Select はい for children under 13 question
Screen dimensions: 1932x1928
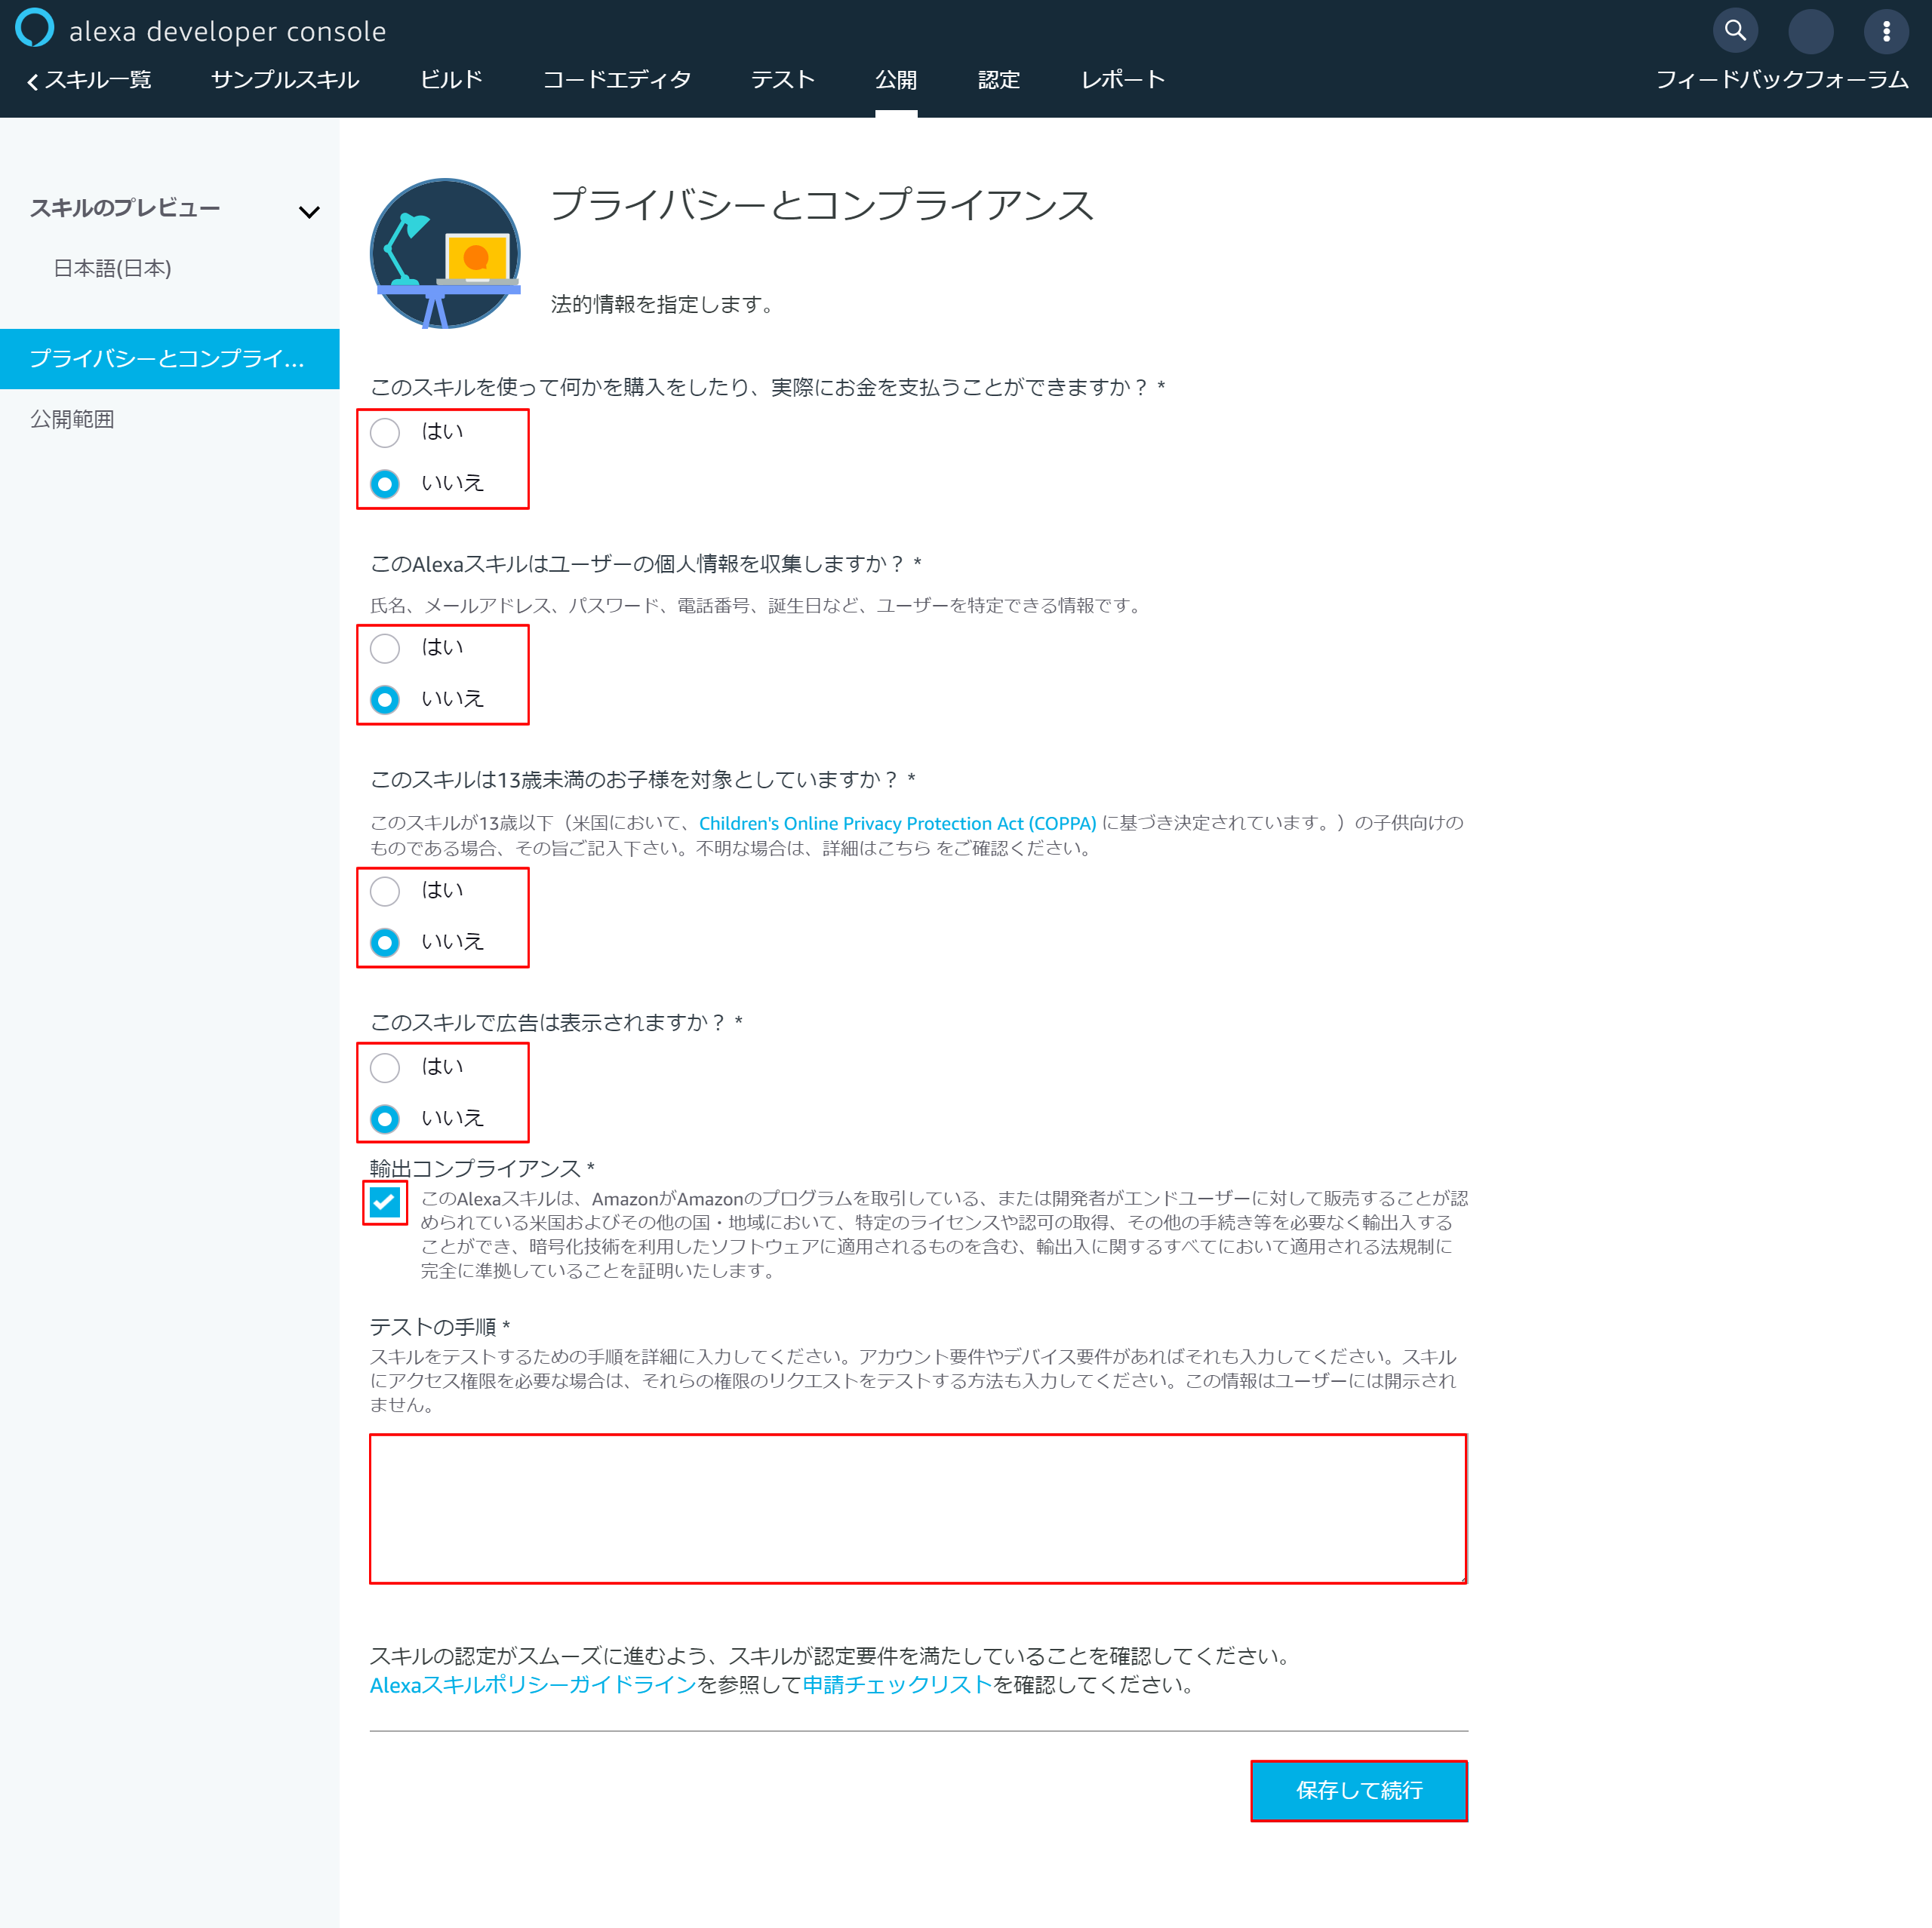point(385,892)
